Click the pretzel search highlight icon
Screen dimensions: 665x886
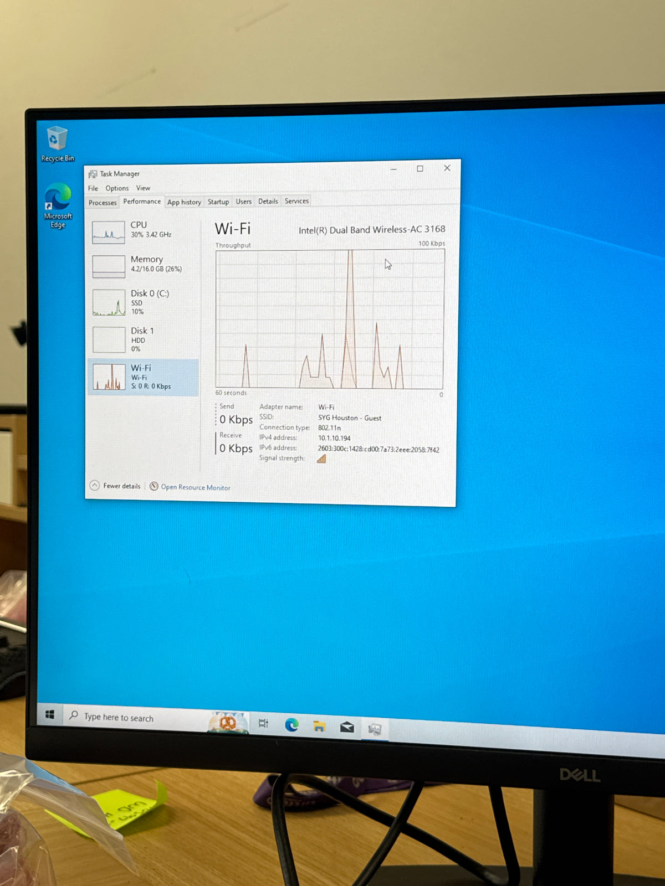(x=228, y=722)
